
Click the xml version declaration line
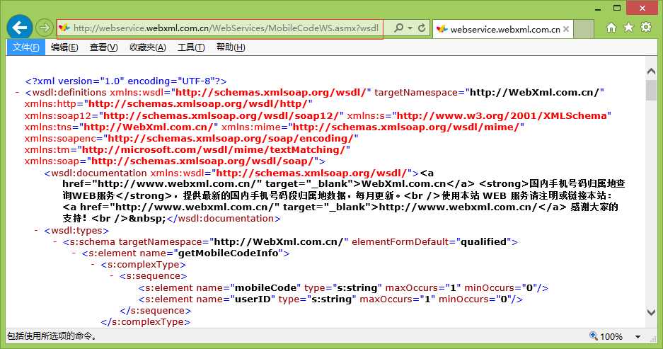[x=125, y=81]
